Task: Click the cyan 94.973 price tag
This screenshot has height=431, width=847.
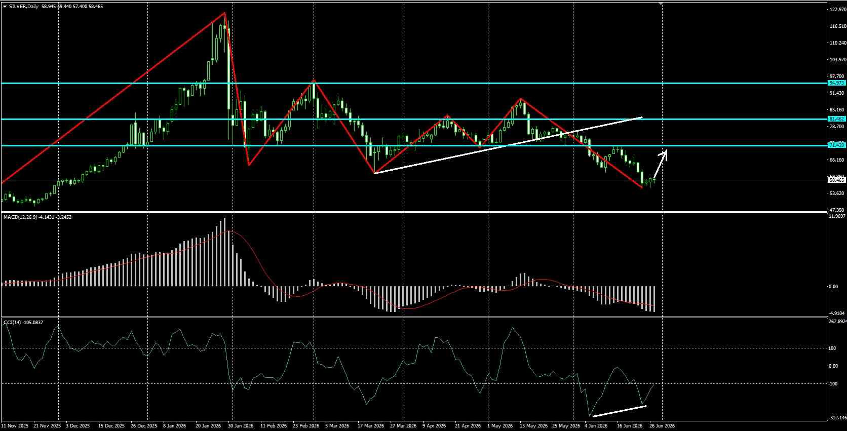Action: coord(836,83)
